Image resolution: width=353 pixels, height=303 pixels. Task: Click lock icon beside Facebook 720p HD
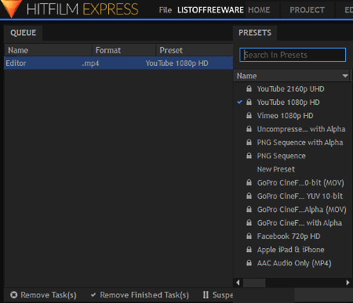(249, 236)
